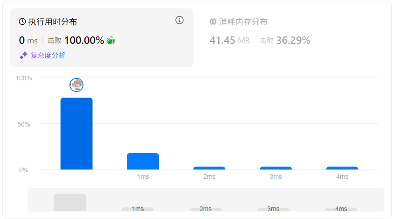This screenshot has height=219, width=393.
Task: Click the clapping hands icon after 100.00%
Action: click(110, 40)
